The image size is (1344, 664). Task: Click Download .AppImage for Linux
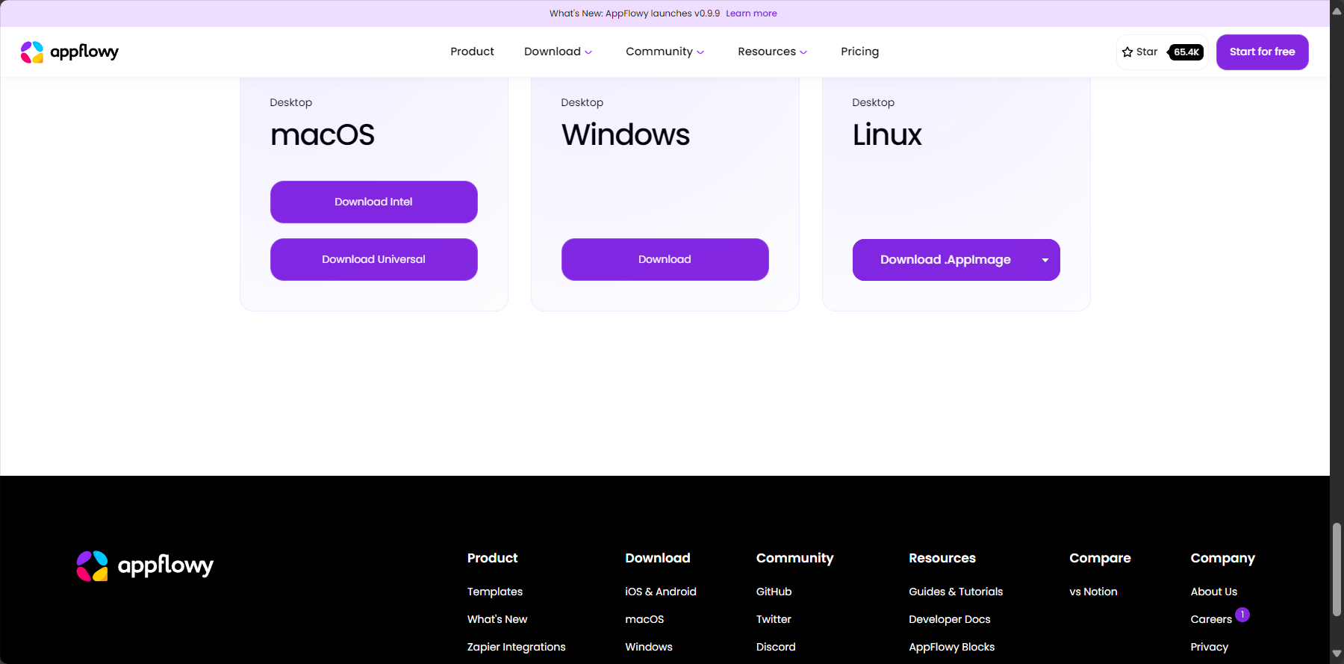click(945, 260)
